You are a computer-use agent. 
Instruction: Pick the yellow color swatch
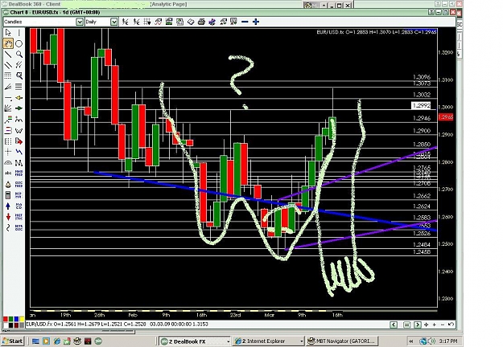coord(22,319)
